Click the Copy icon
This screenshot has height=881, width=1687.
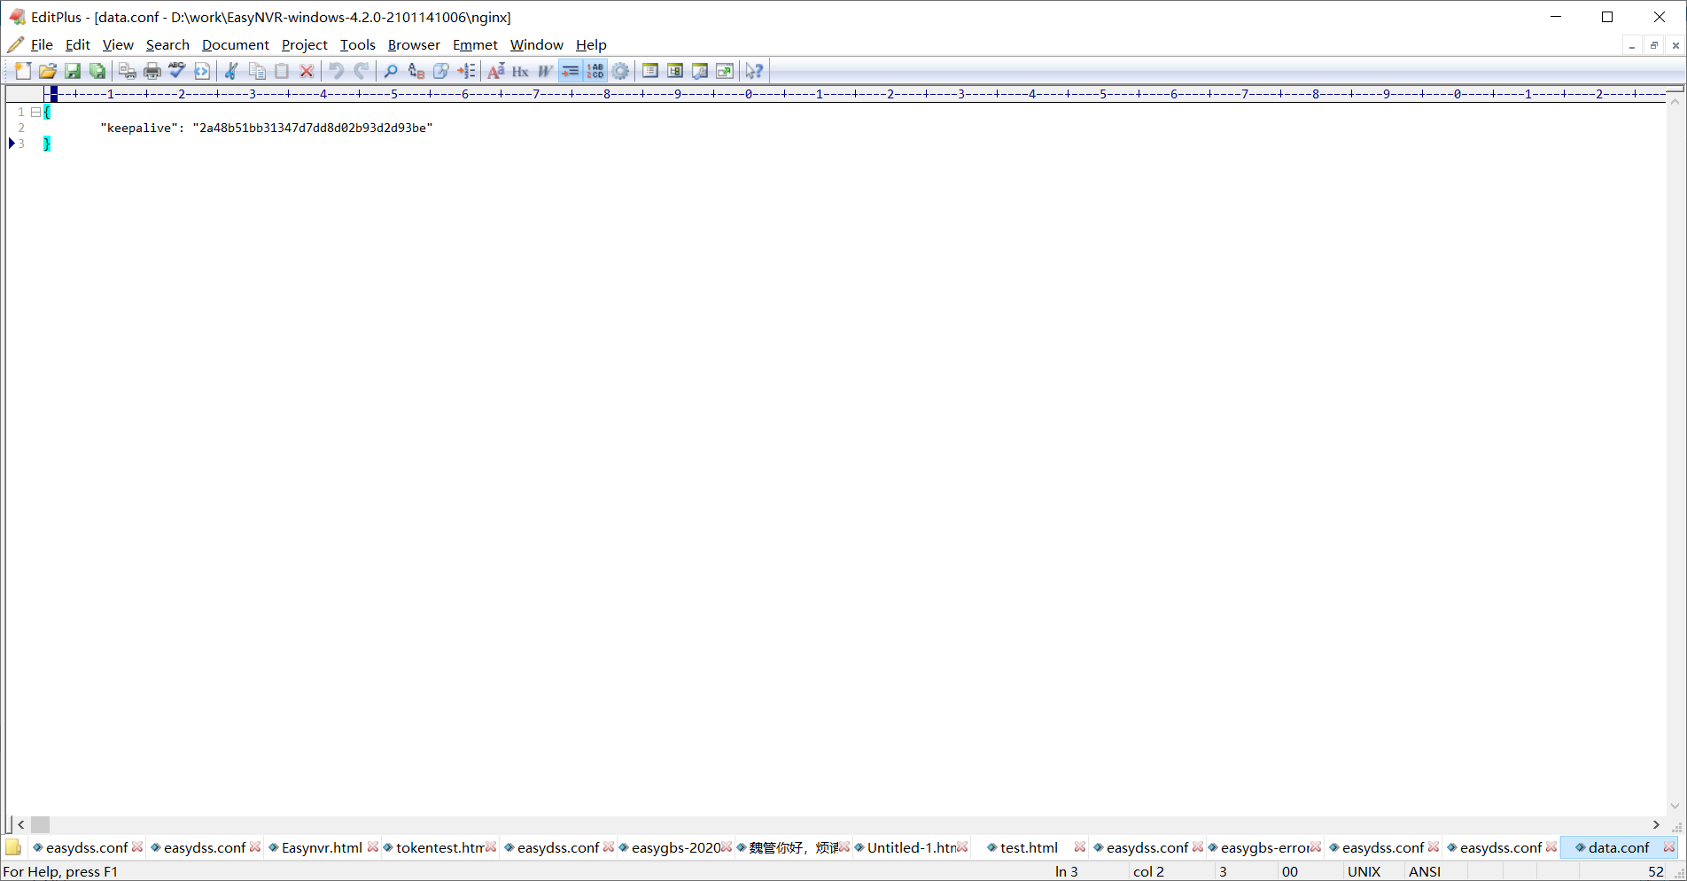click(x=257, y=71)
